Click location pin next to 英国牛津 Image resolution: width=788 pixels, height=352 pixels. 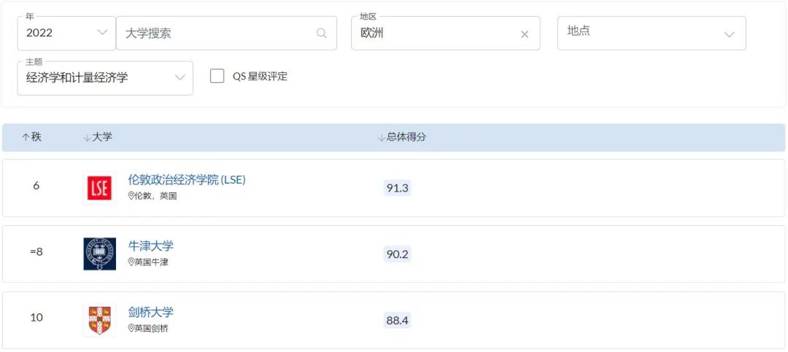click(x=131, y=262)
